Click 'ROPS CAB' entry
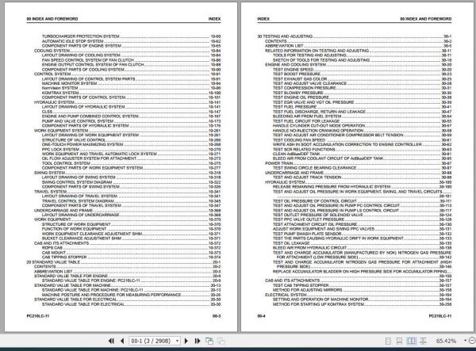Image resolution: width=476 pixels, height=351 pixels. click(x=52, y=248)
